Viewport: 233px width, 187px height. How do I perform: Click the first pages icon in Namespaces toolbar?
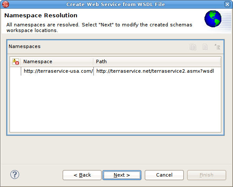point(193,47)
